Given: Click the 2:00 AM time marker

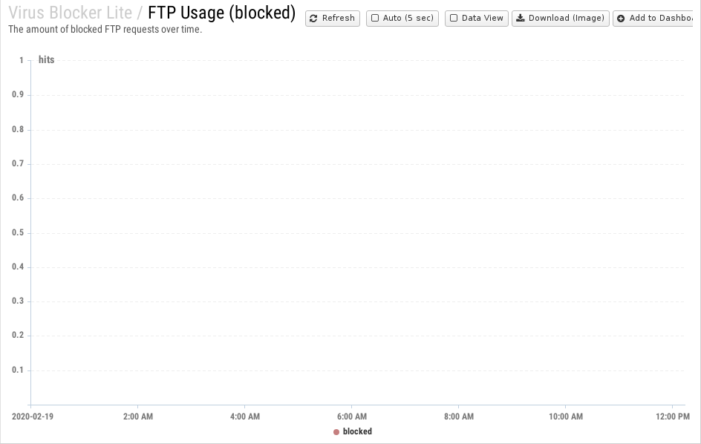Looking at the screenshot, I should click(138, 417).
